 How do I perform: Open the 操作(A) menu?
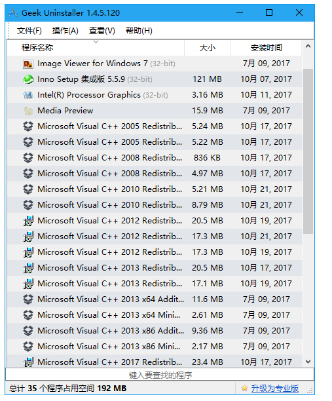point(65,31)
